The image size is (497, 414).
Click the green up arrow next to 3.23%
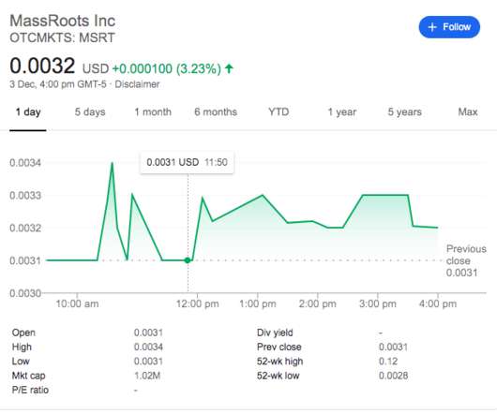(229, 68)
